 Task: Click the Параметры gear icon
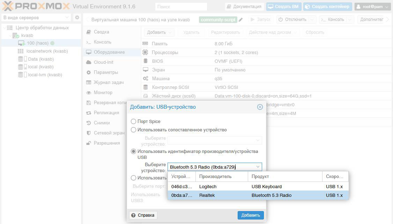[x=88, y=72]
